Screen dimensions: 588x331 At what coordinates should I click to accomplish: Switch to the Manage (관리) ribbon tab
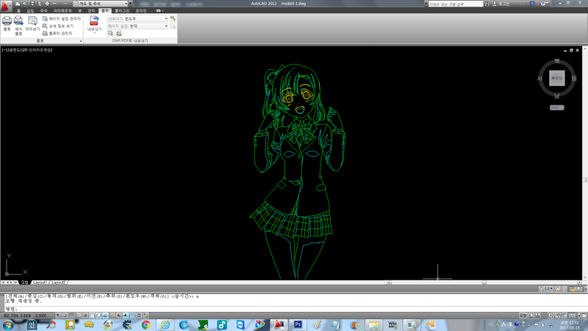91,11
